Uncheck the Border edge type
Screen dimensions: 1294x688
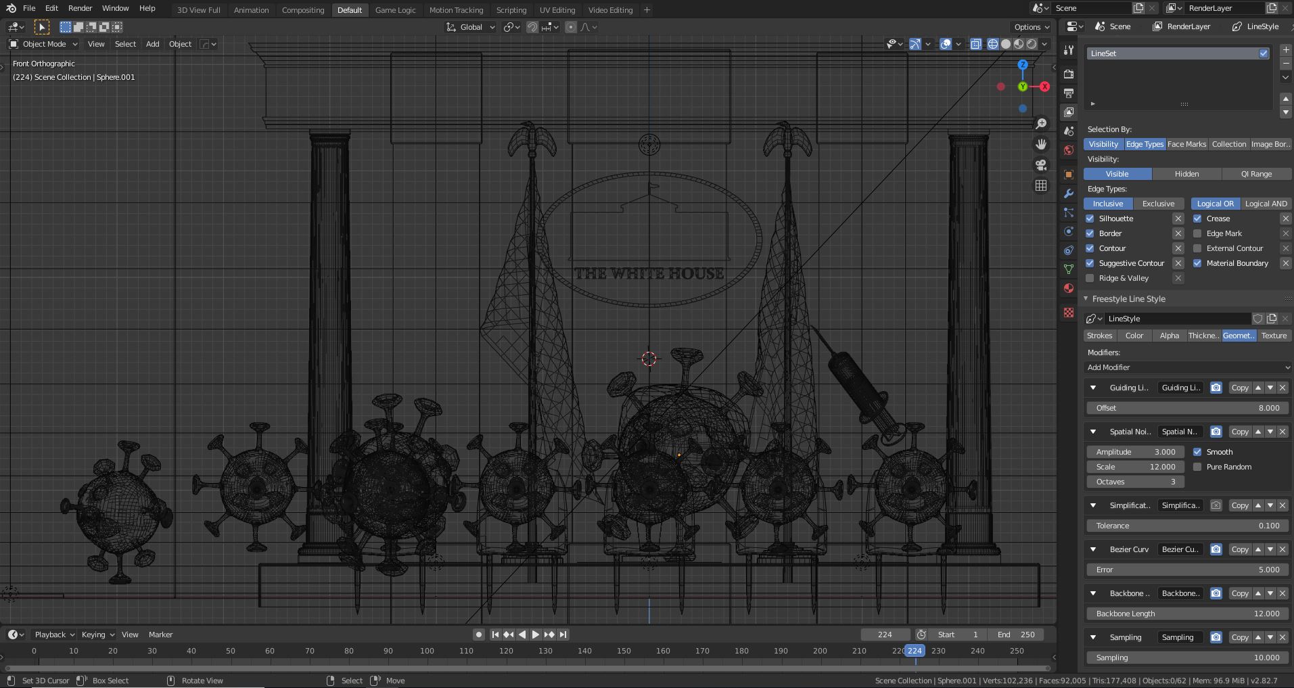[x=1090, y=233]
